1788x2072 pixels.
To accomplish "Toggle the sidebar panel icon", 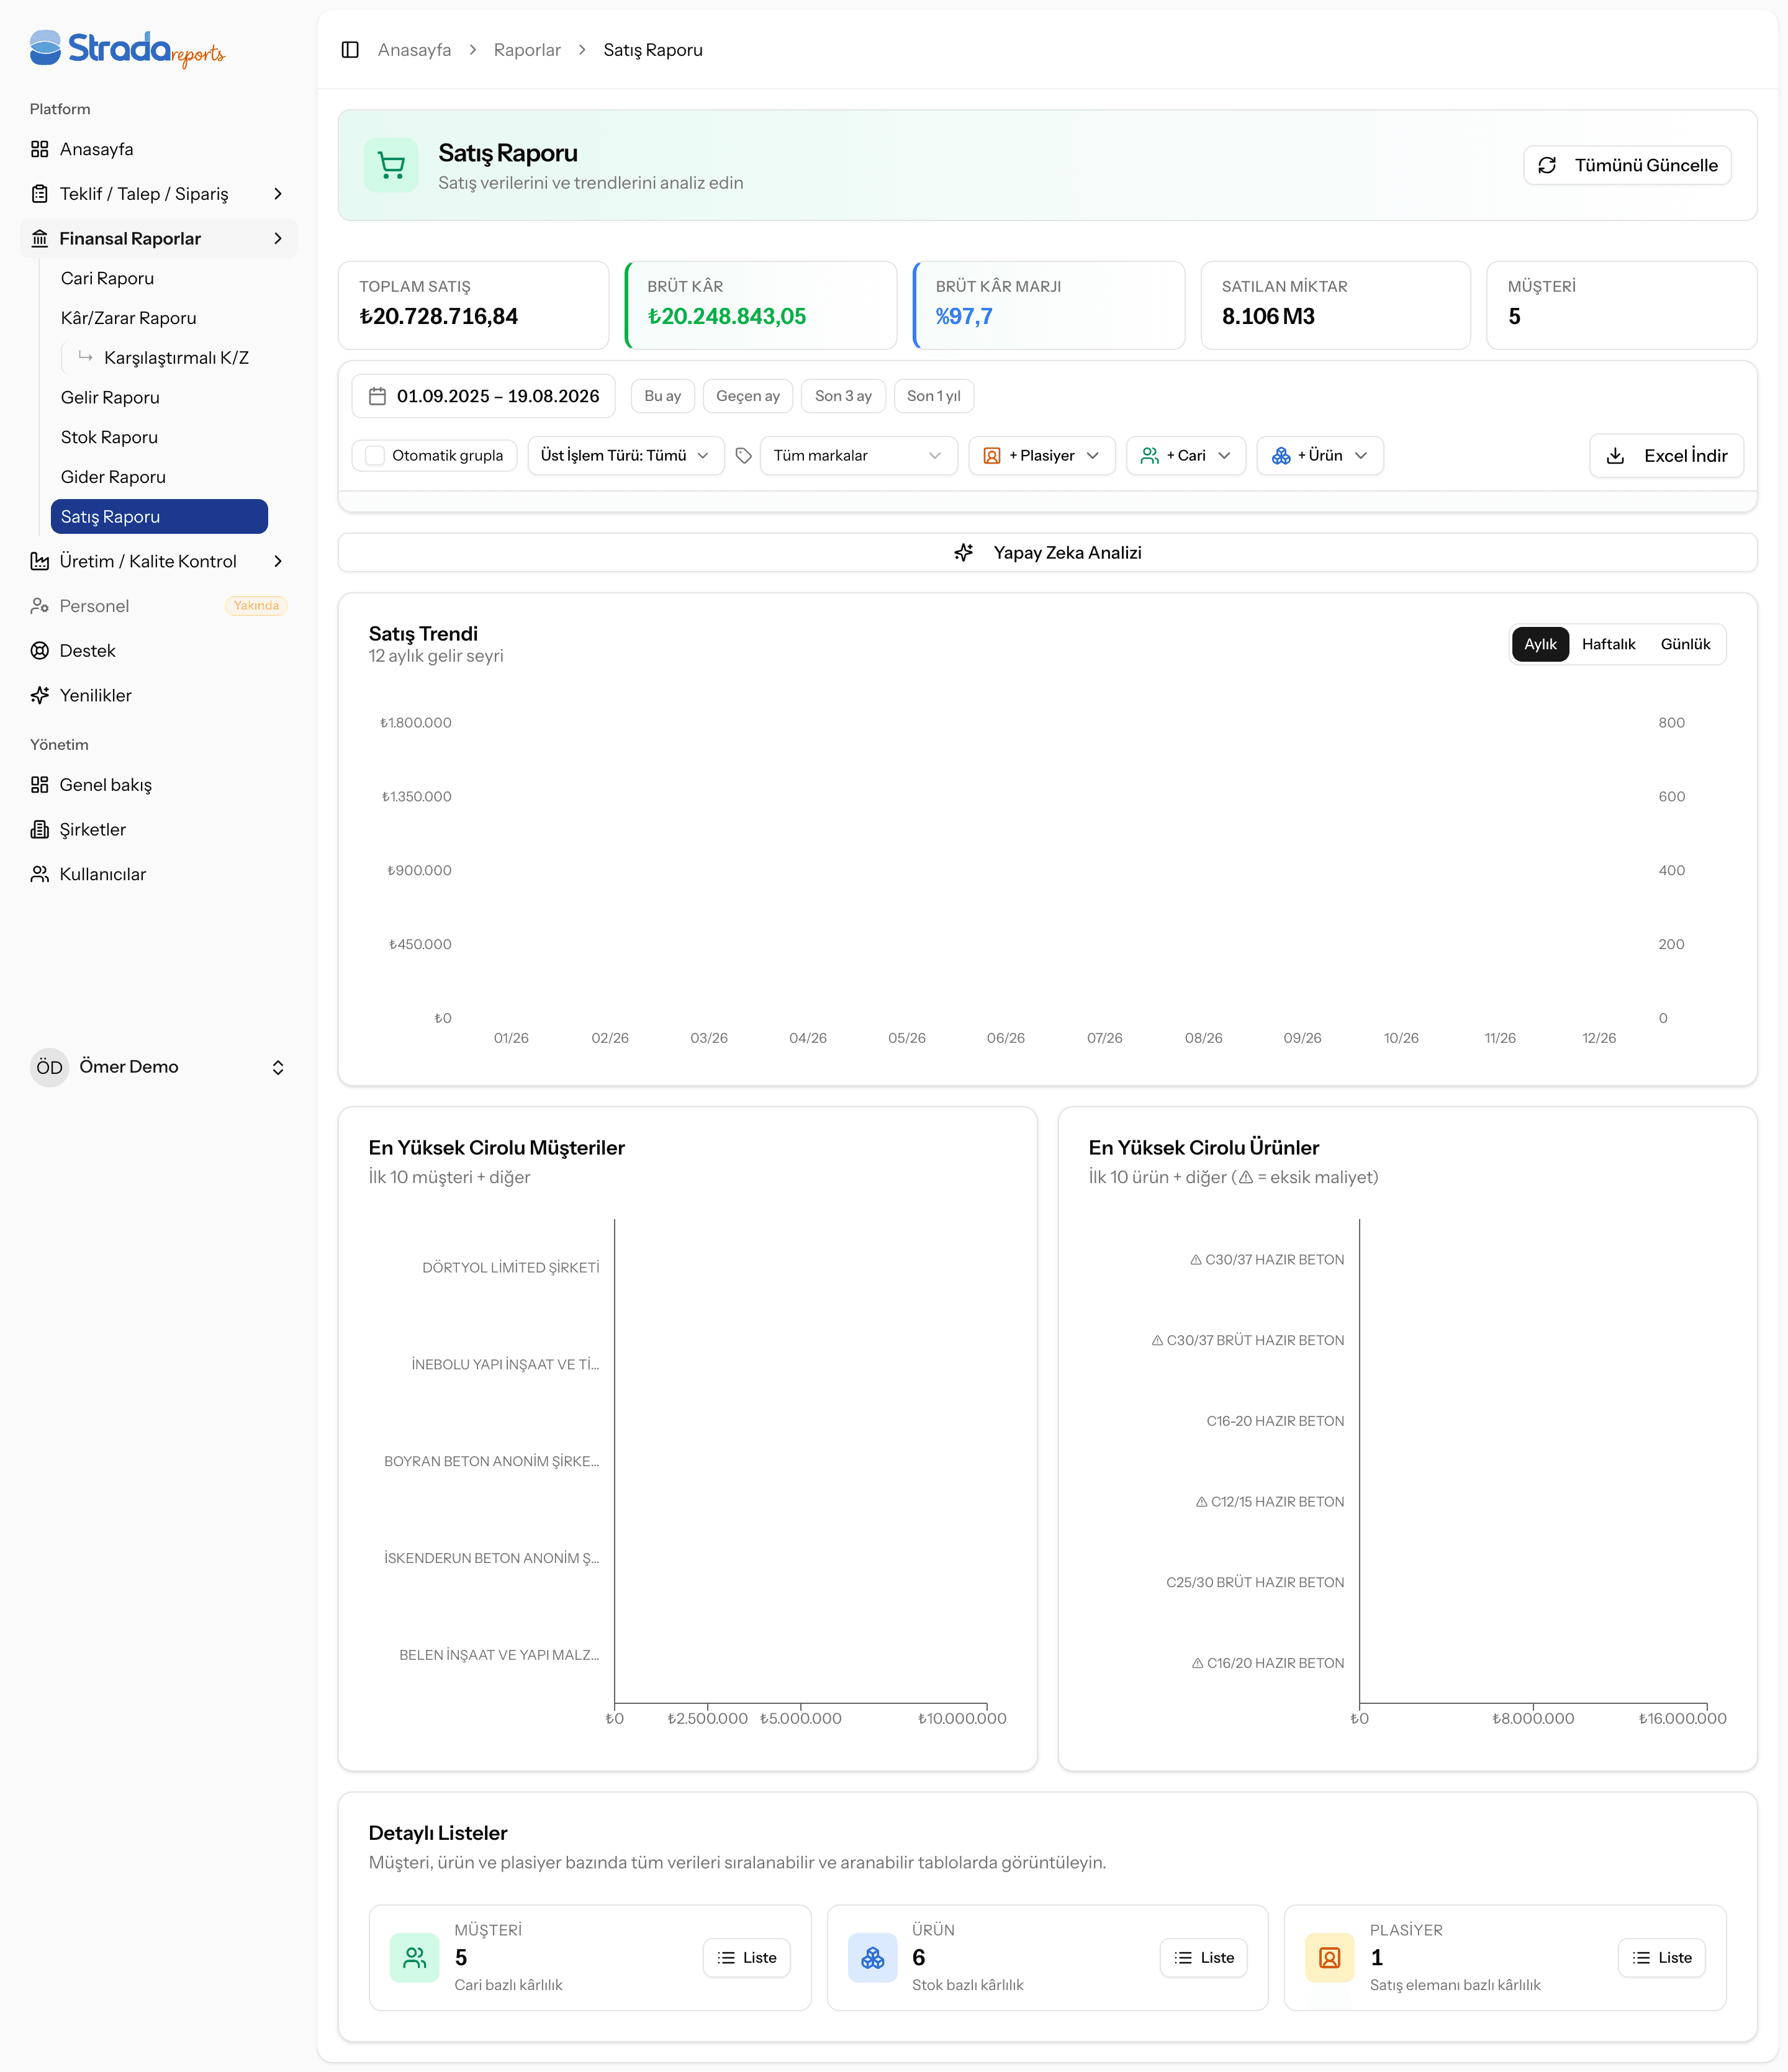I will tap(350, 50).
